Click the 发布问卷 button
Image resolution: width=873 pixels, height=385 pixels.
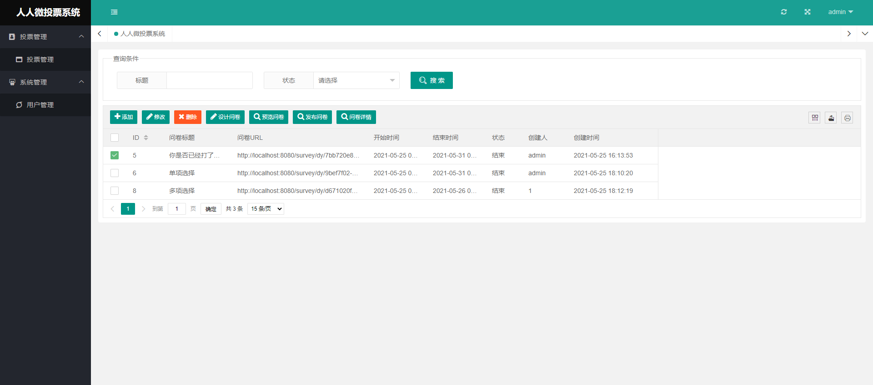pos(312,117)
